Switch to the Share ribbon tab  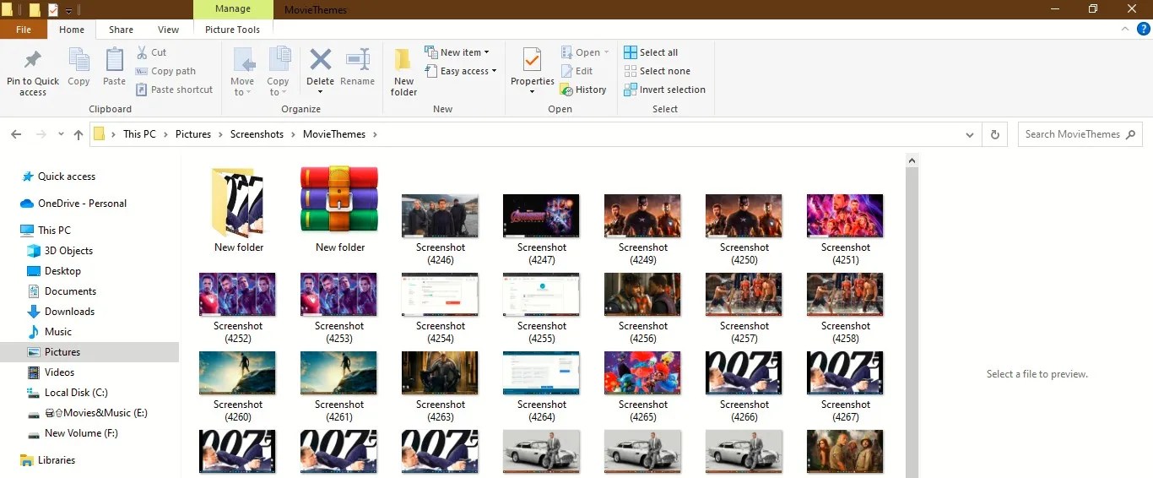[x=121, y=30]
